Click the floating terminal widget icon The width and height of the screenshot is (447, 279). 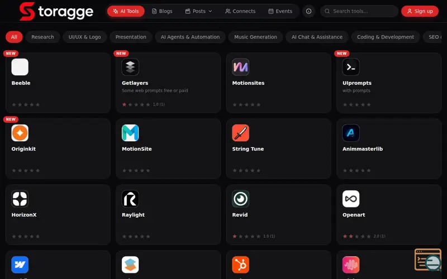(428, 259)
